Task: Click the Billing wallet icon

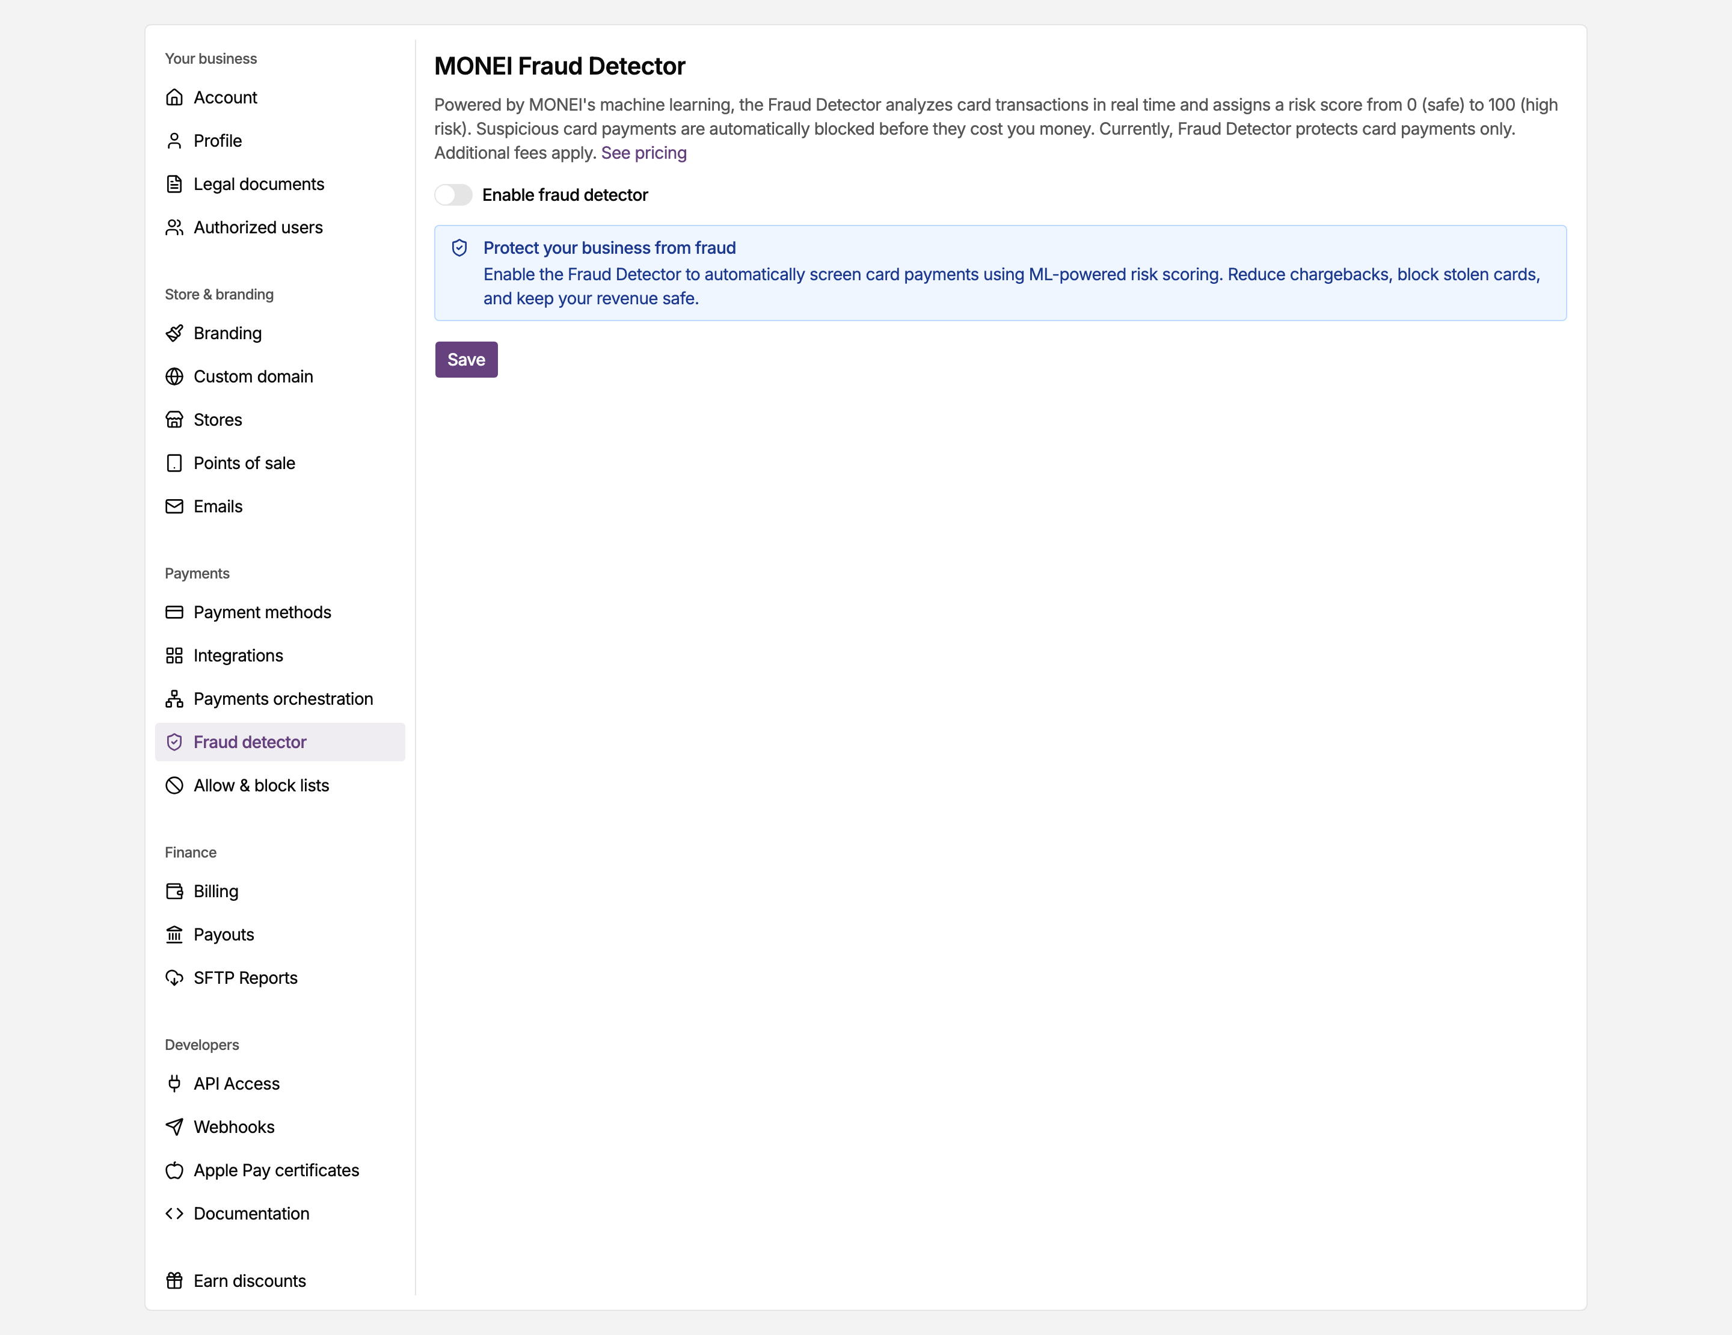Action: [x=174, y=891]
